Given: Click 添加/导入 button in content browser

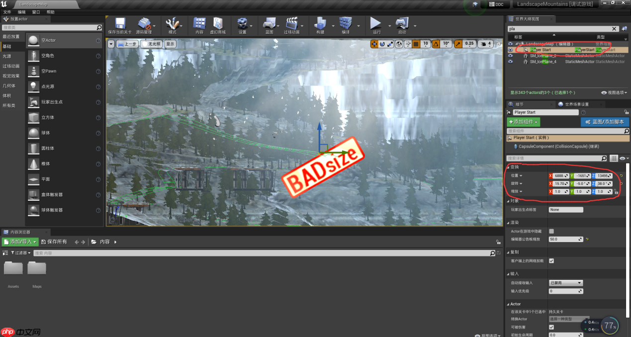Looking at the screenshot, I should tap(20, 242).
